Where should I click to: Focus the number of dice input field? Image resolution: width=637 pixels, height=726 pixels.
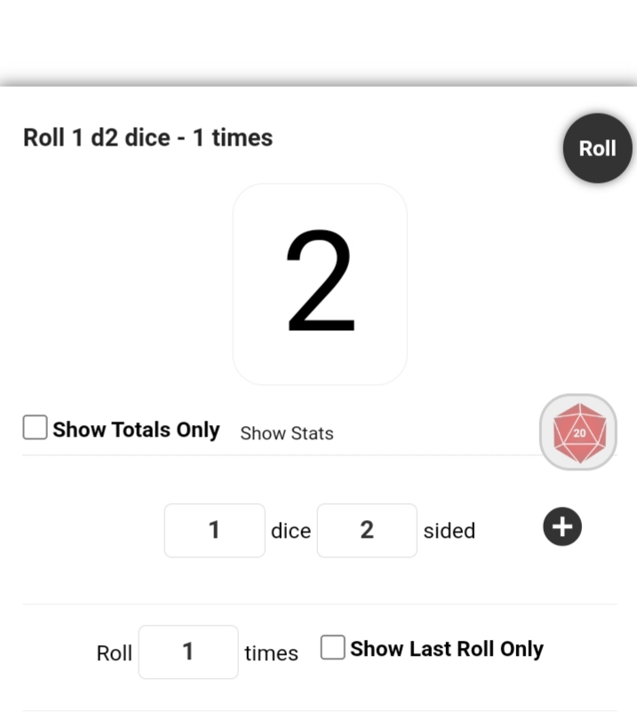click(x=214, y=530)
